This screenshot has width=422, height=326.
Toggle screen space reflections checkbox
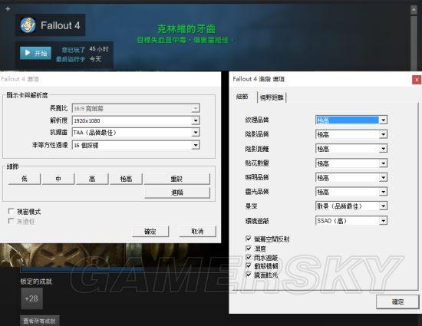249,239
